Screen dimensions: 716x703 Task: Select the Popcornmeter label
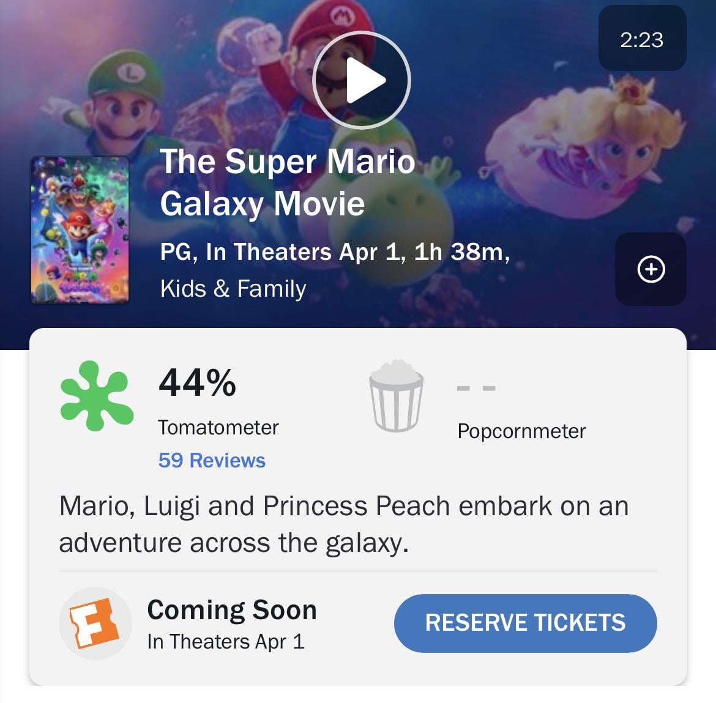click(521, 431)
